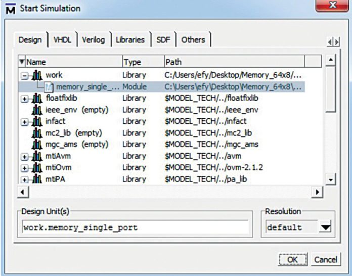Viewport: 352px width, 276px height.
Task: Expand the floatfixlib library node
Action: point(24,99)
